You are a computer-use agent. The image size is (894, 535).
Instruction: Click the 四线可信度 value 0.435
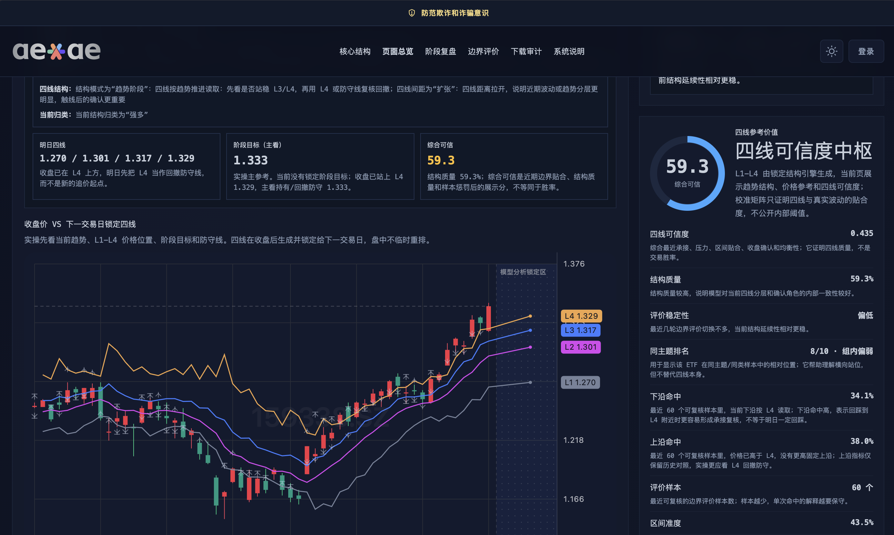click(x=861, y=233)
